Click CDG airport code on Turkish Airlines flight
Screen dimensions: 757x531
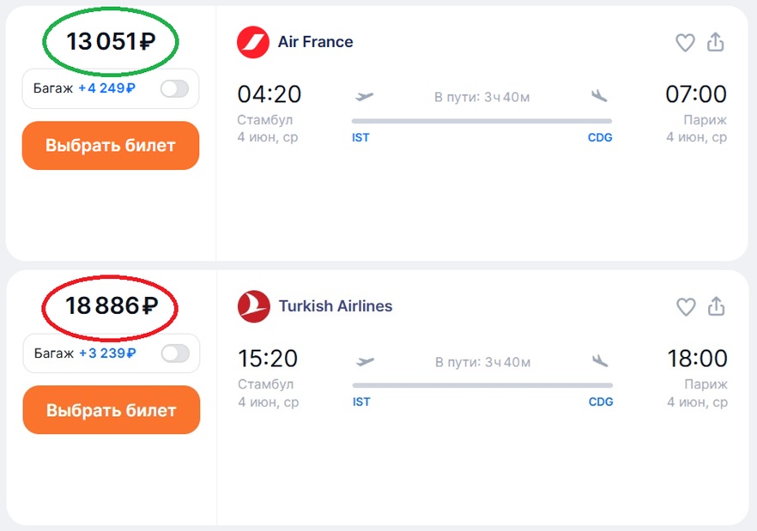(601, 401)
